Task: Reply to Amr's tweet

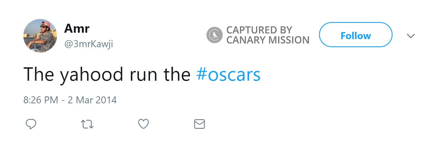Action: (x=31, y=124)
